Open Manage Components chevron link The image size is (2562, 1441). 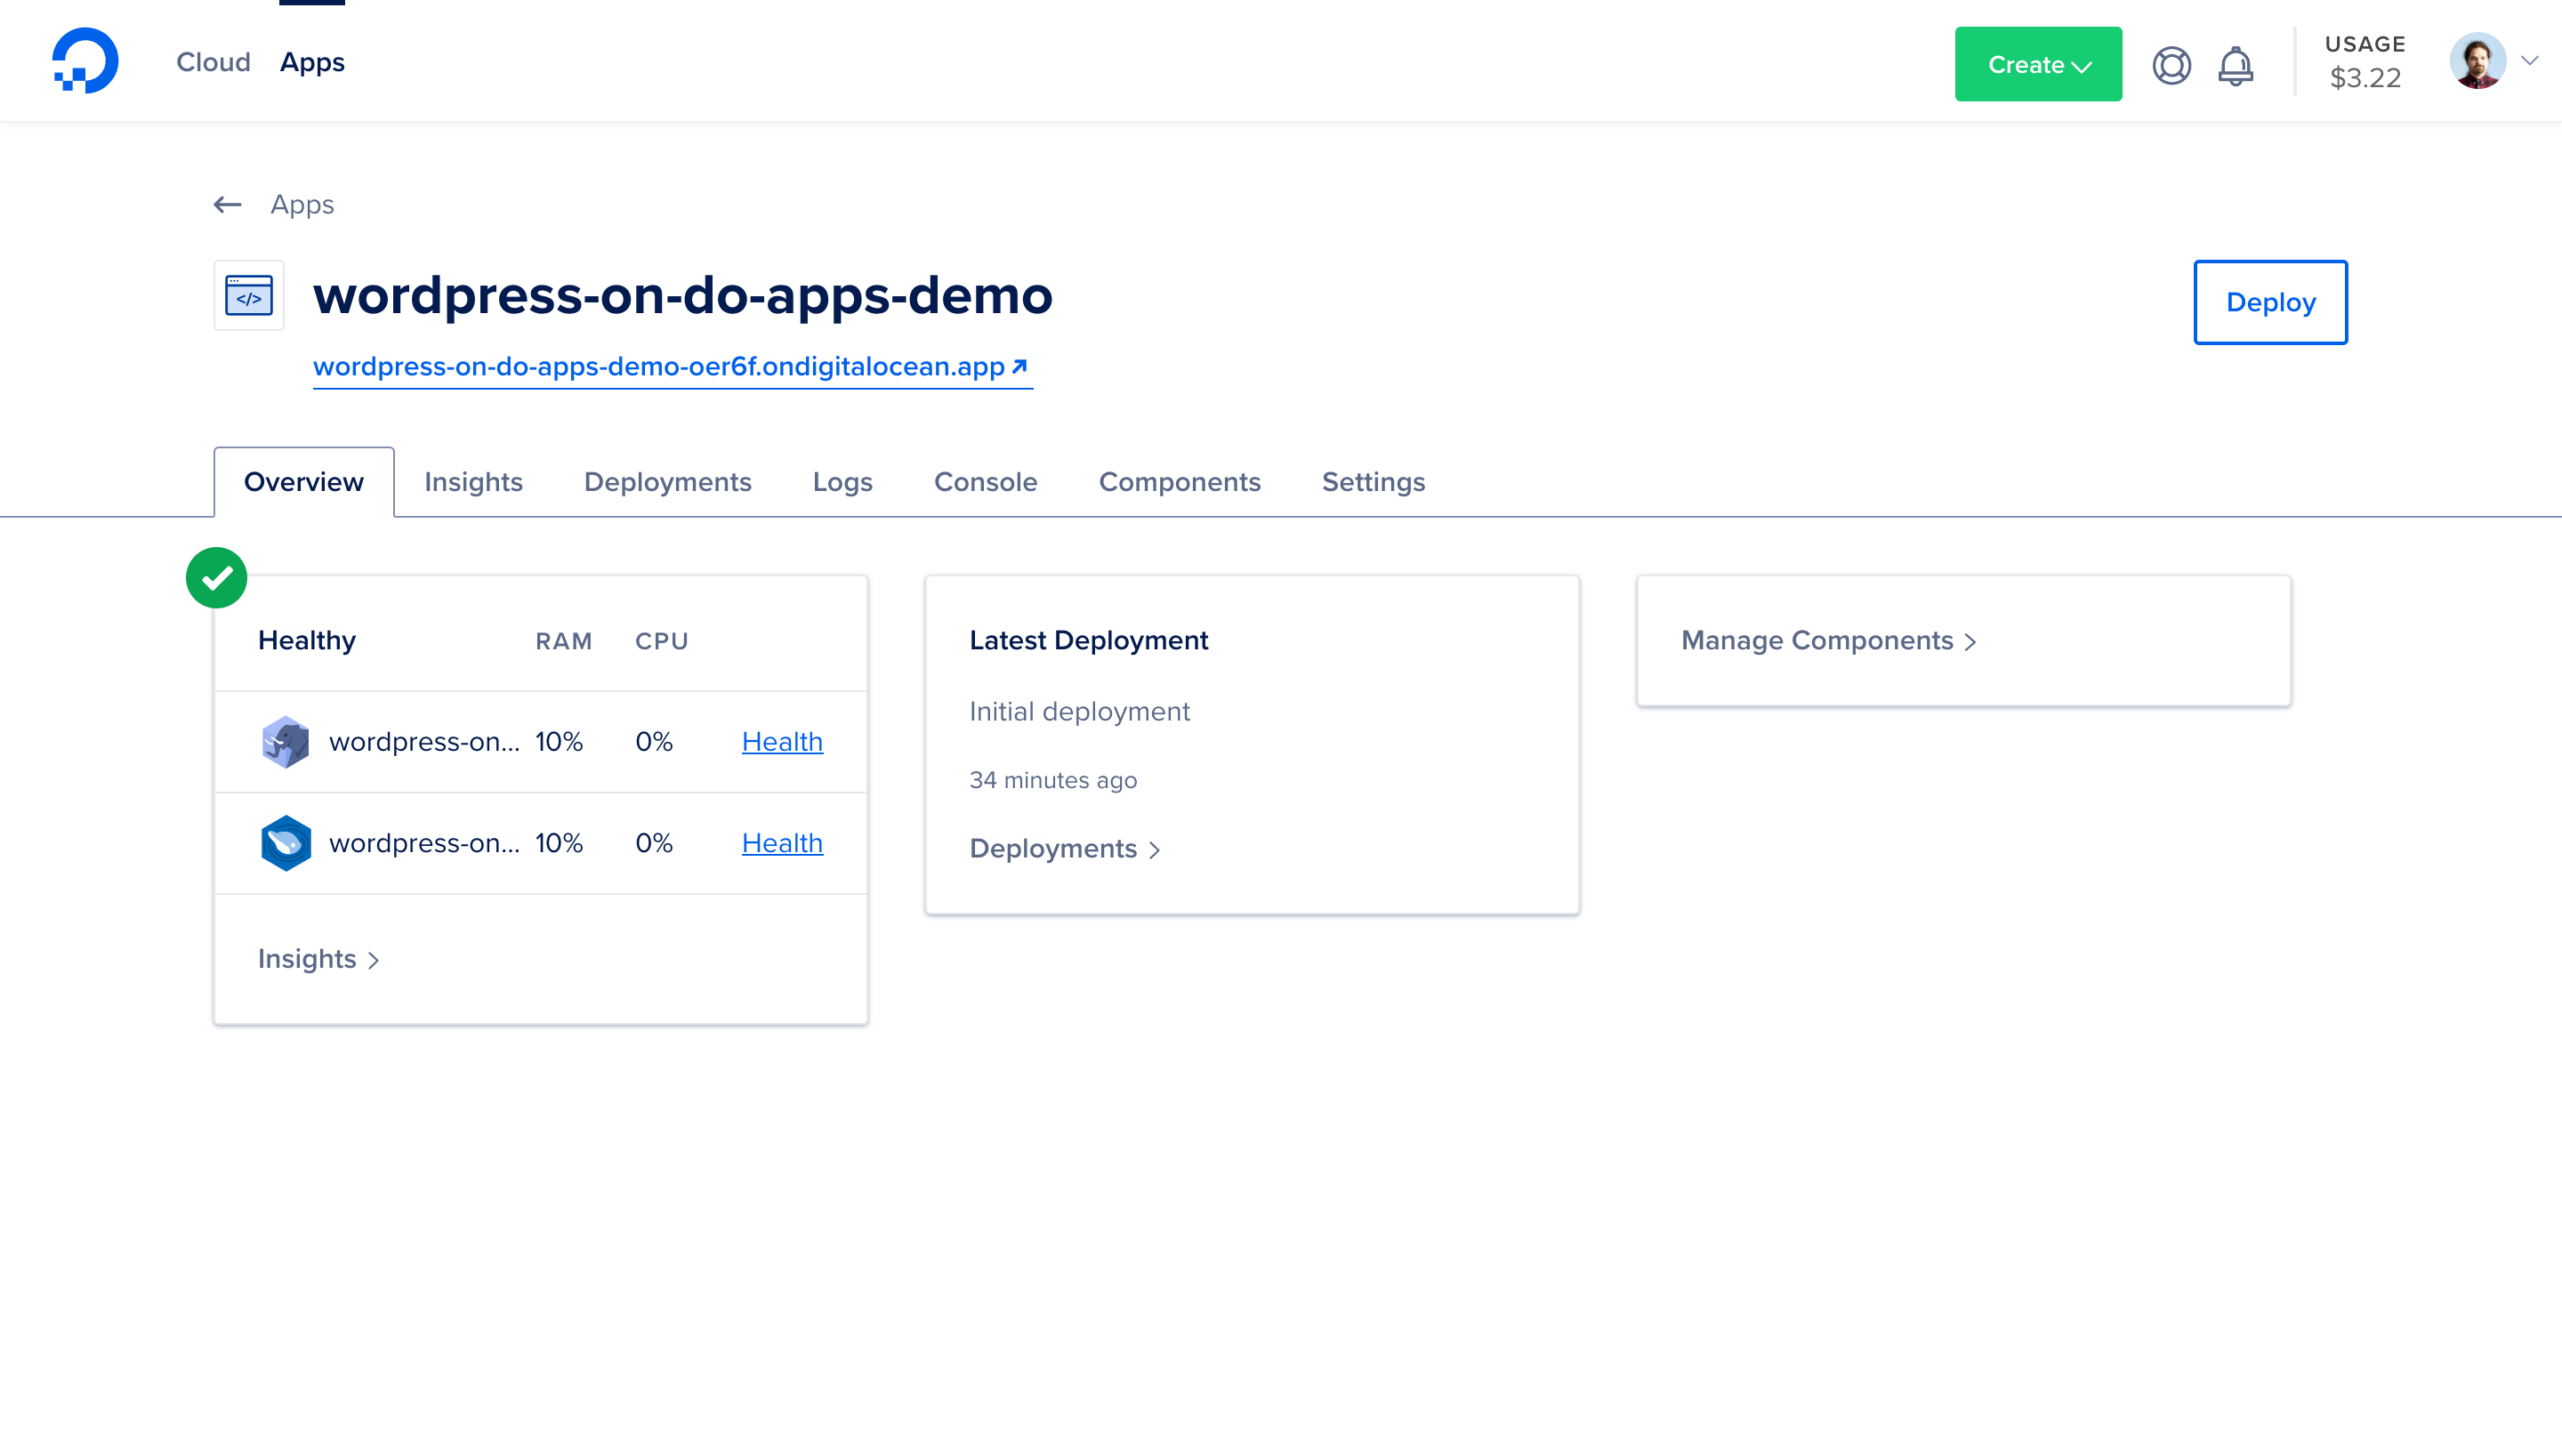[x=1828, y=640]
